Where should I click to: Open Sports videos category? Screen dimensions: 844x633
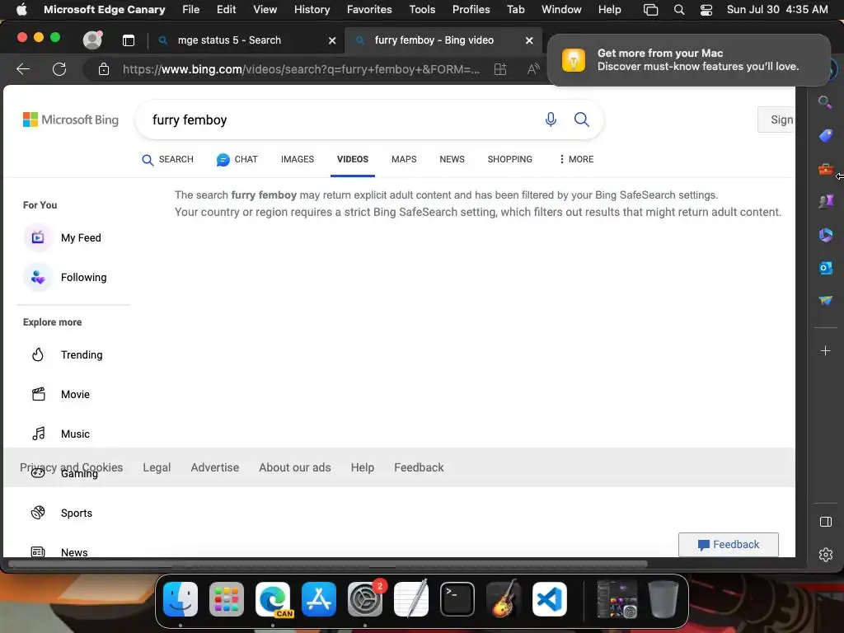pos(61,513)
